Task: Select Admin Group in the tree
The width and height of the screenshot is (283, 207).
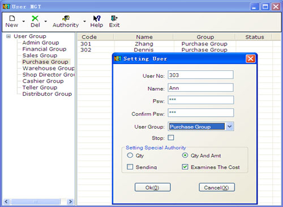Action: click(41, 43)
